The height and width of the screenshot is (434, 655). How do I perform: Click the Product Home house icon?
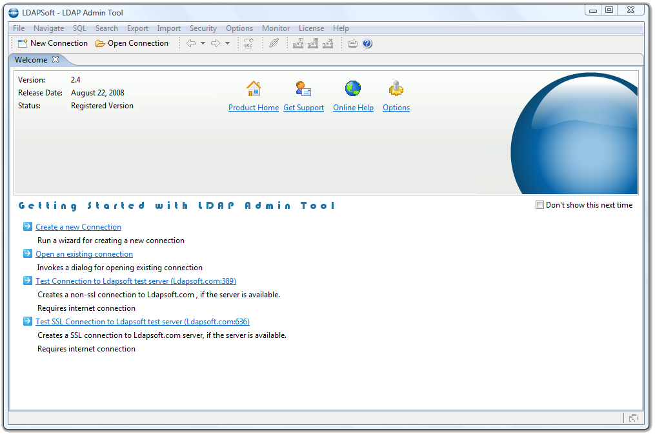coord(254,88)
